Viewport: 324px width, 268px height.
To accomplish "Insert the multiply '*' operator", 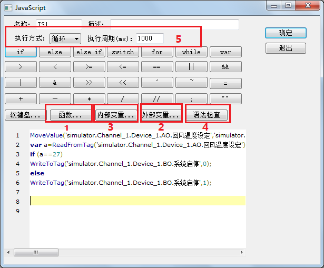I will coord(89,98).
